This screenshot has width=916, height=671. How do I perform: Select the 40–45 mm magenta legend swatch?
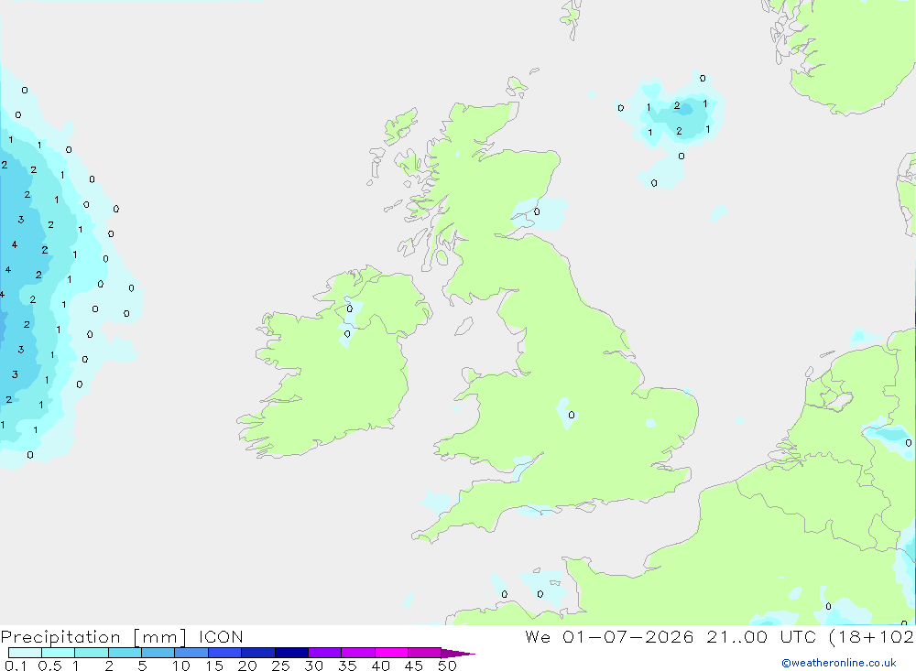(391, 653)
